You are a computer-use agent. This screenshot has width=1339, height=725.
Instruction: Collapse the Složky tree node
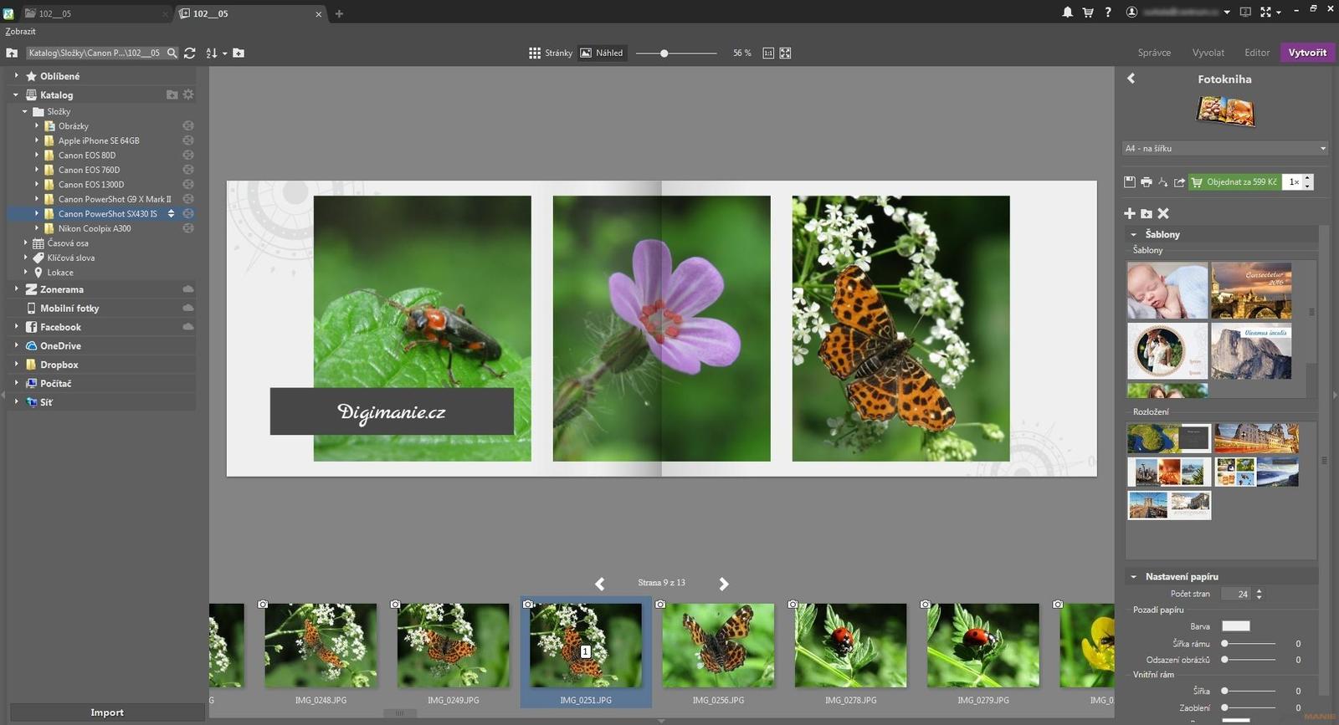[25, 111]
